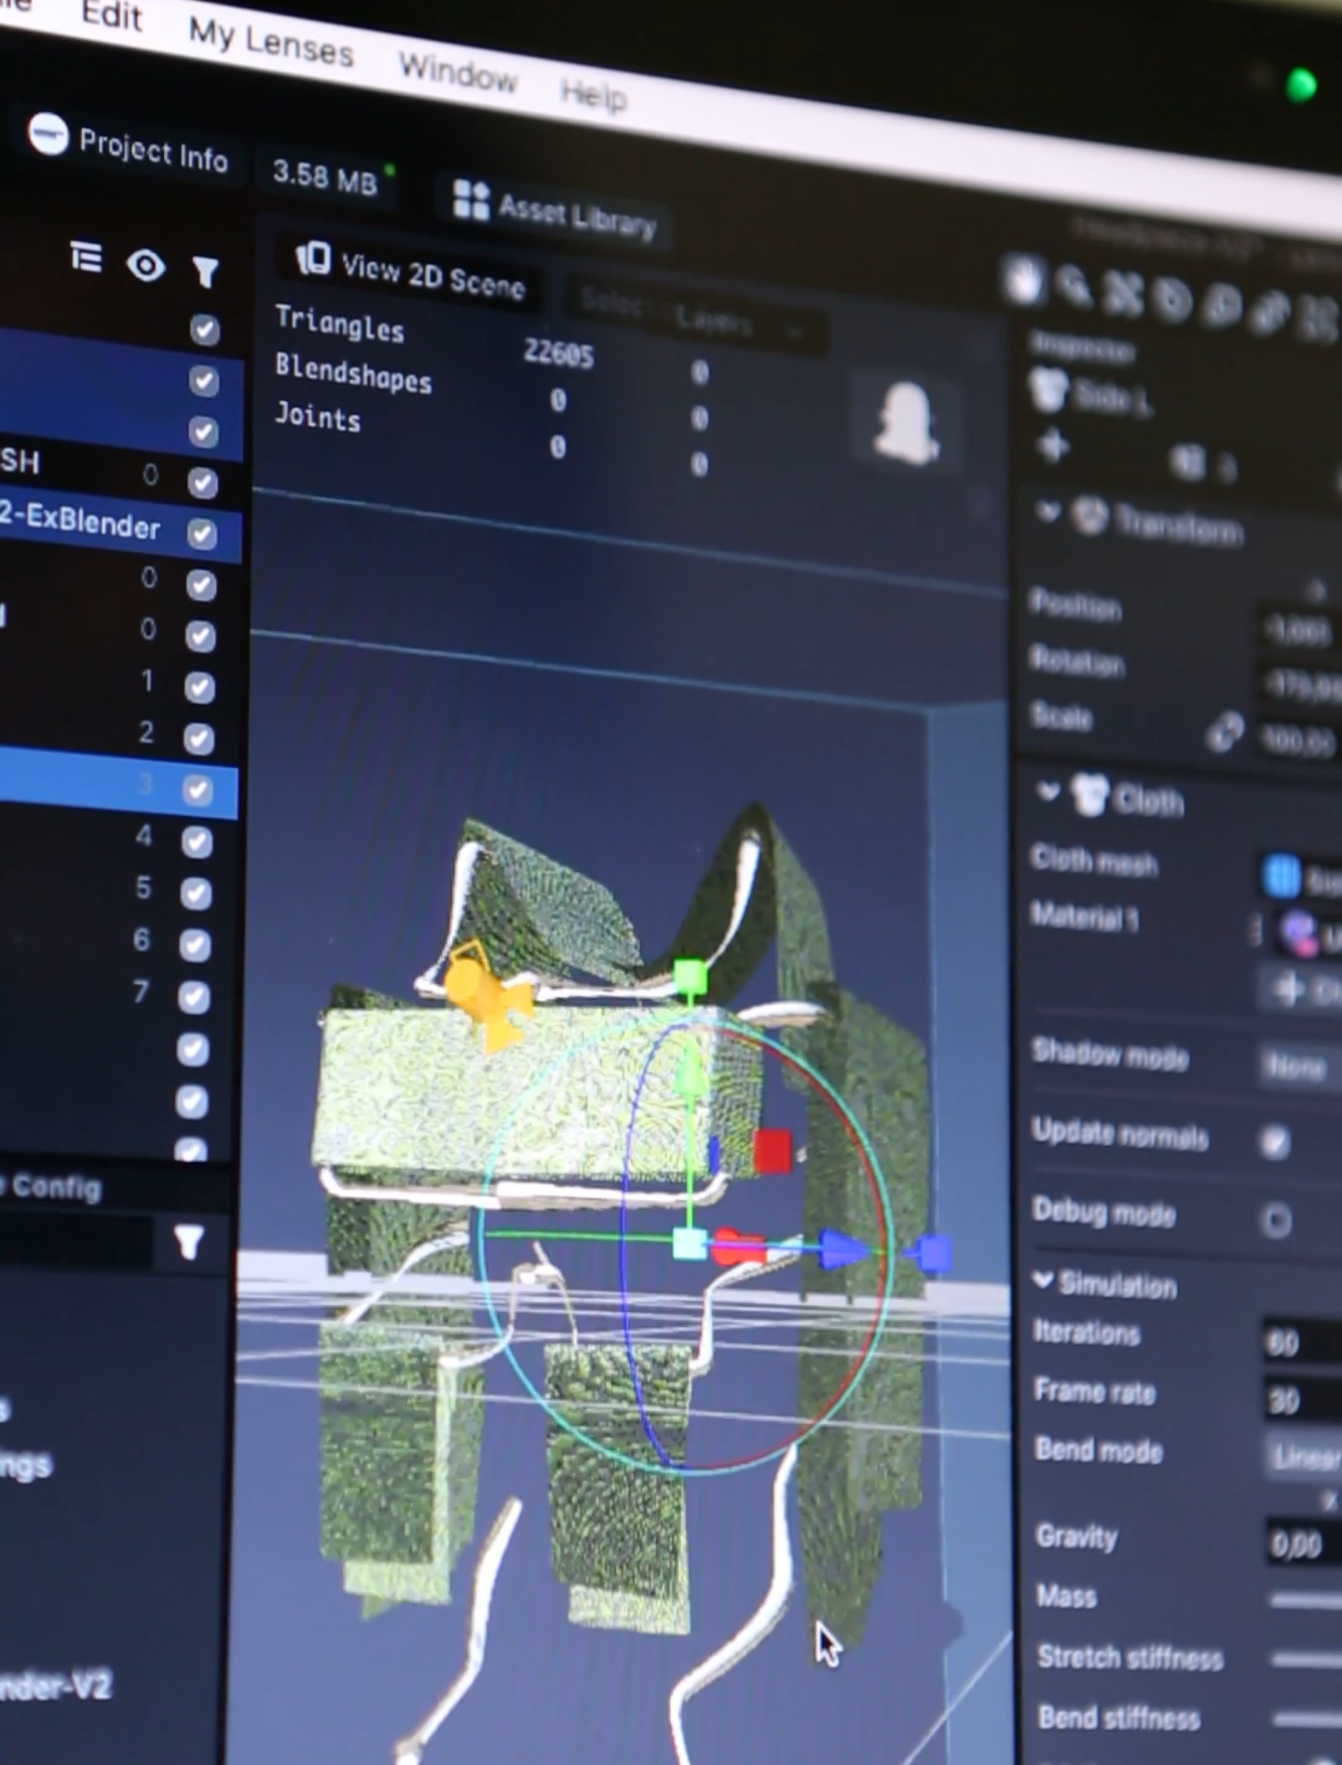Click the filter funnel icon above object list
1342x1765 pixels.
coord(205,271)
